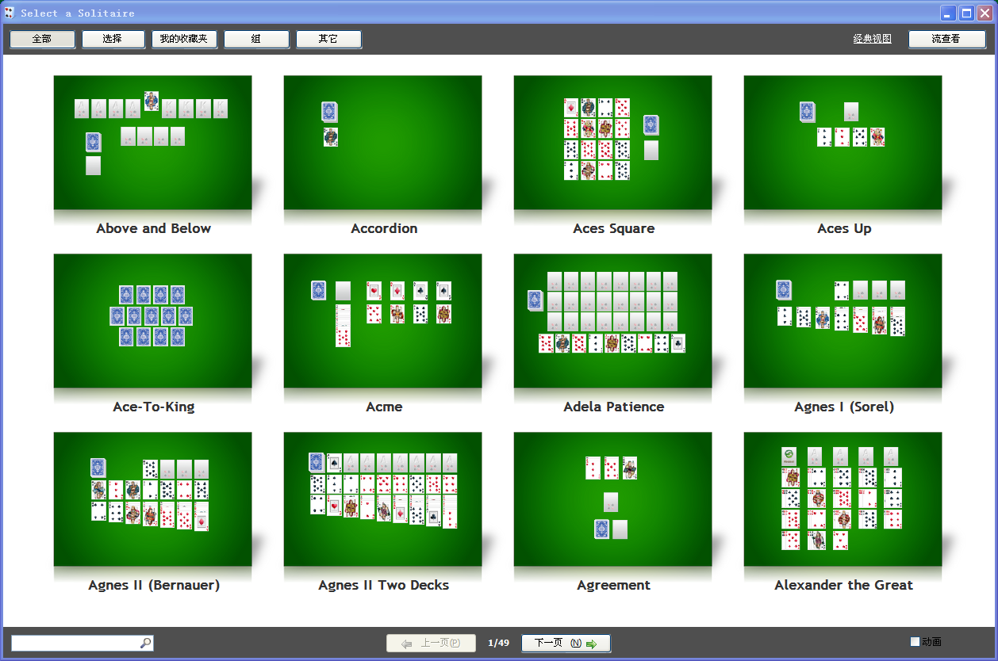Screen dimensions: 998x661
Task: Click the Select a Solitaire title bar icon
Action: 10,13
